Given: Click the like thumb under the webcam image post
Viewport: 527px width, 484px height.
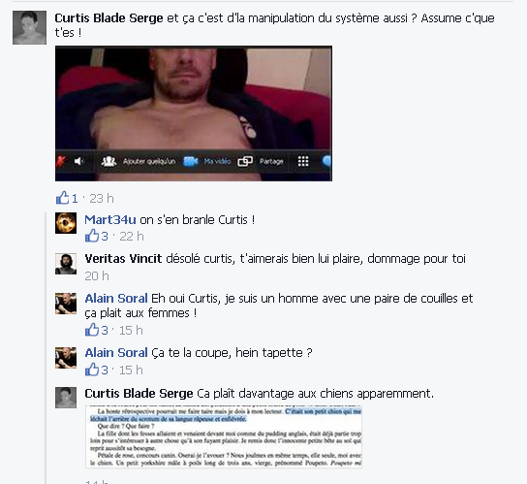Looking at the screenshot, I should click(x=63, y=198).
